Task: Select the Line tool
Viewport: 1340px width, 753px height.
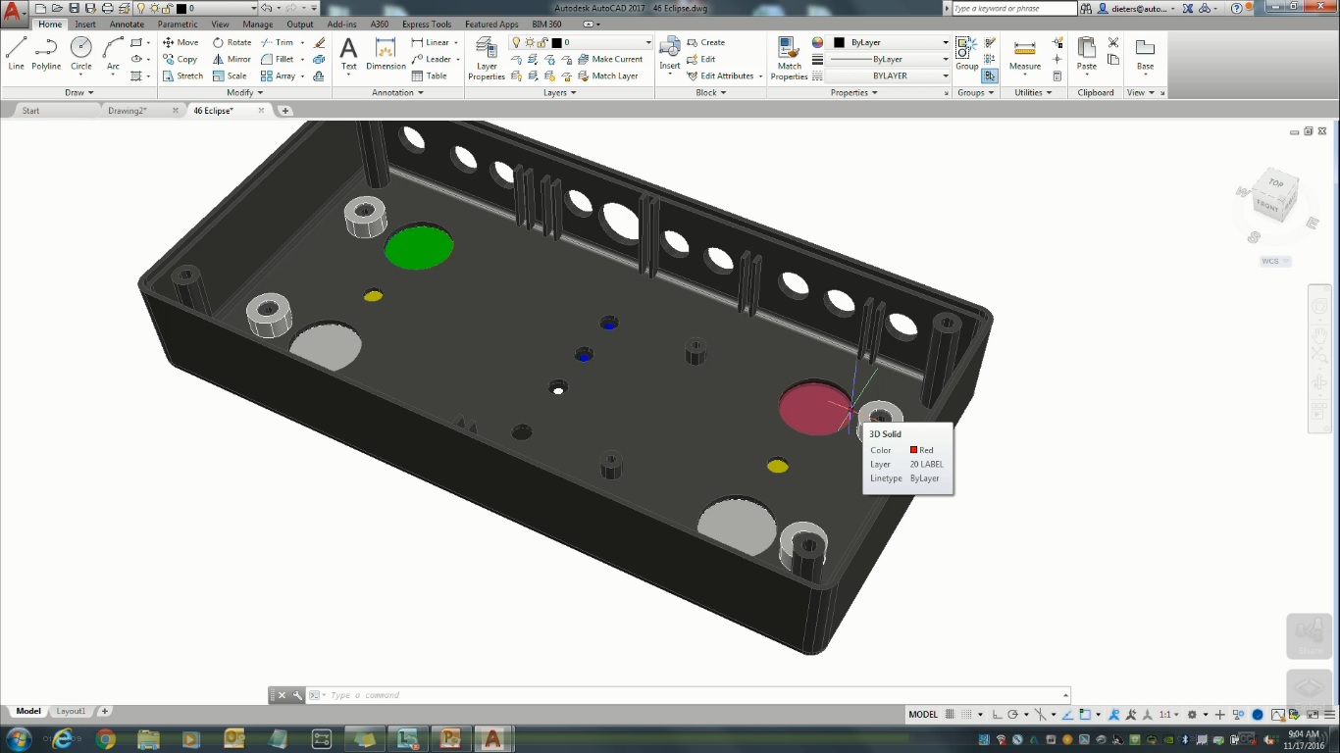Action: 16,46
